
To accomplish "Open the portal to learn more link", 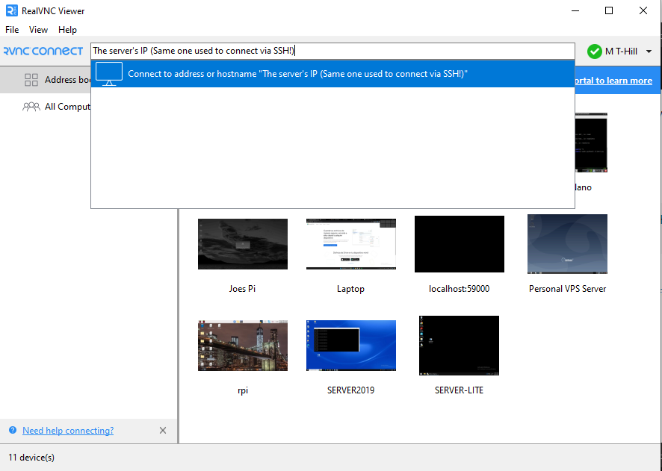I will click(x=613, y=81).
